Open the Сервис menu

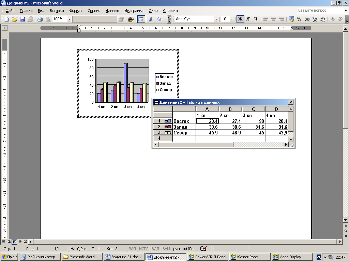[x=94, y=11]
